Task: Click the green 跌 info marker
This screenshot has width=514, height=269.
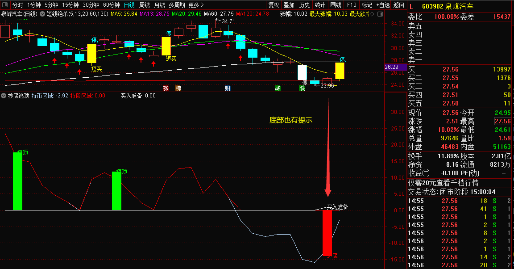Action: point(302,88)
